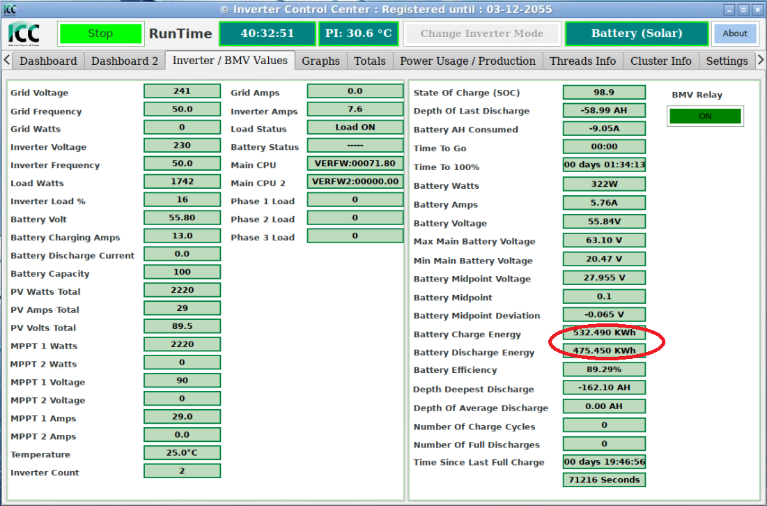The height and width of the screenshot is (506, 767).
Task: Switch to the Graphs tab
Action: [x=320, y=61]
